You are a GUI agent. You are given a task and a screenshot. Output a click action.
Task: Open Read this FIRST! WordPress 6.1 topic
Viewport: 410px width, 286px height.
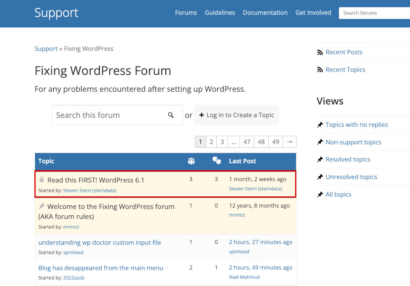(x=96, y=180)
